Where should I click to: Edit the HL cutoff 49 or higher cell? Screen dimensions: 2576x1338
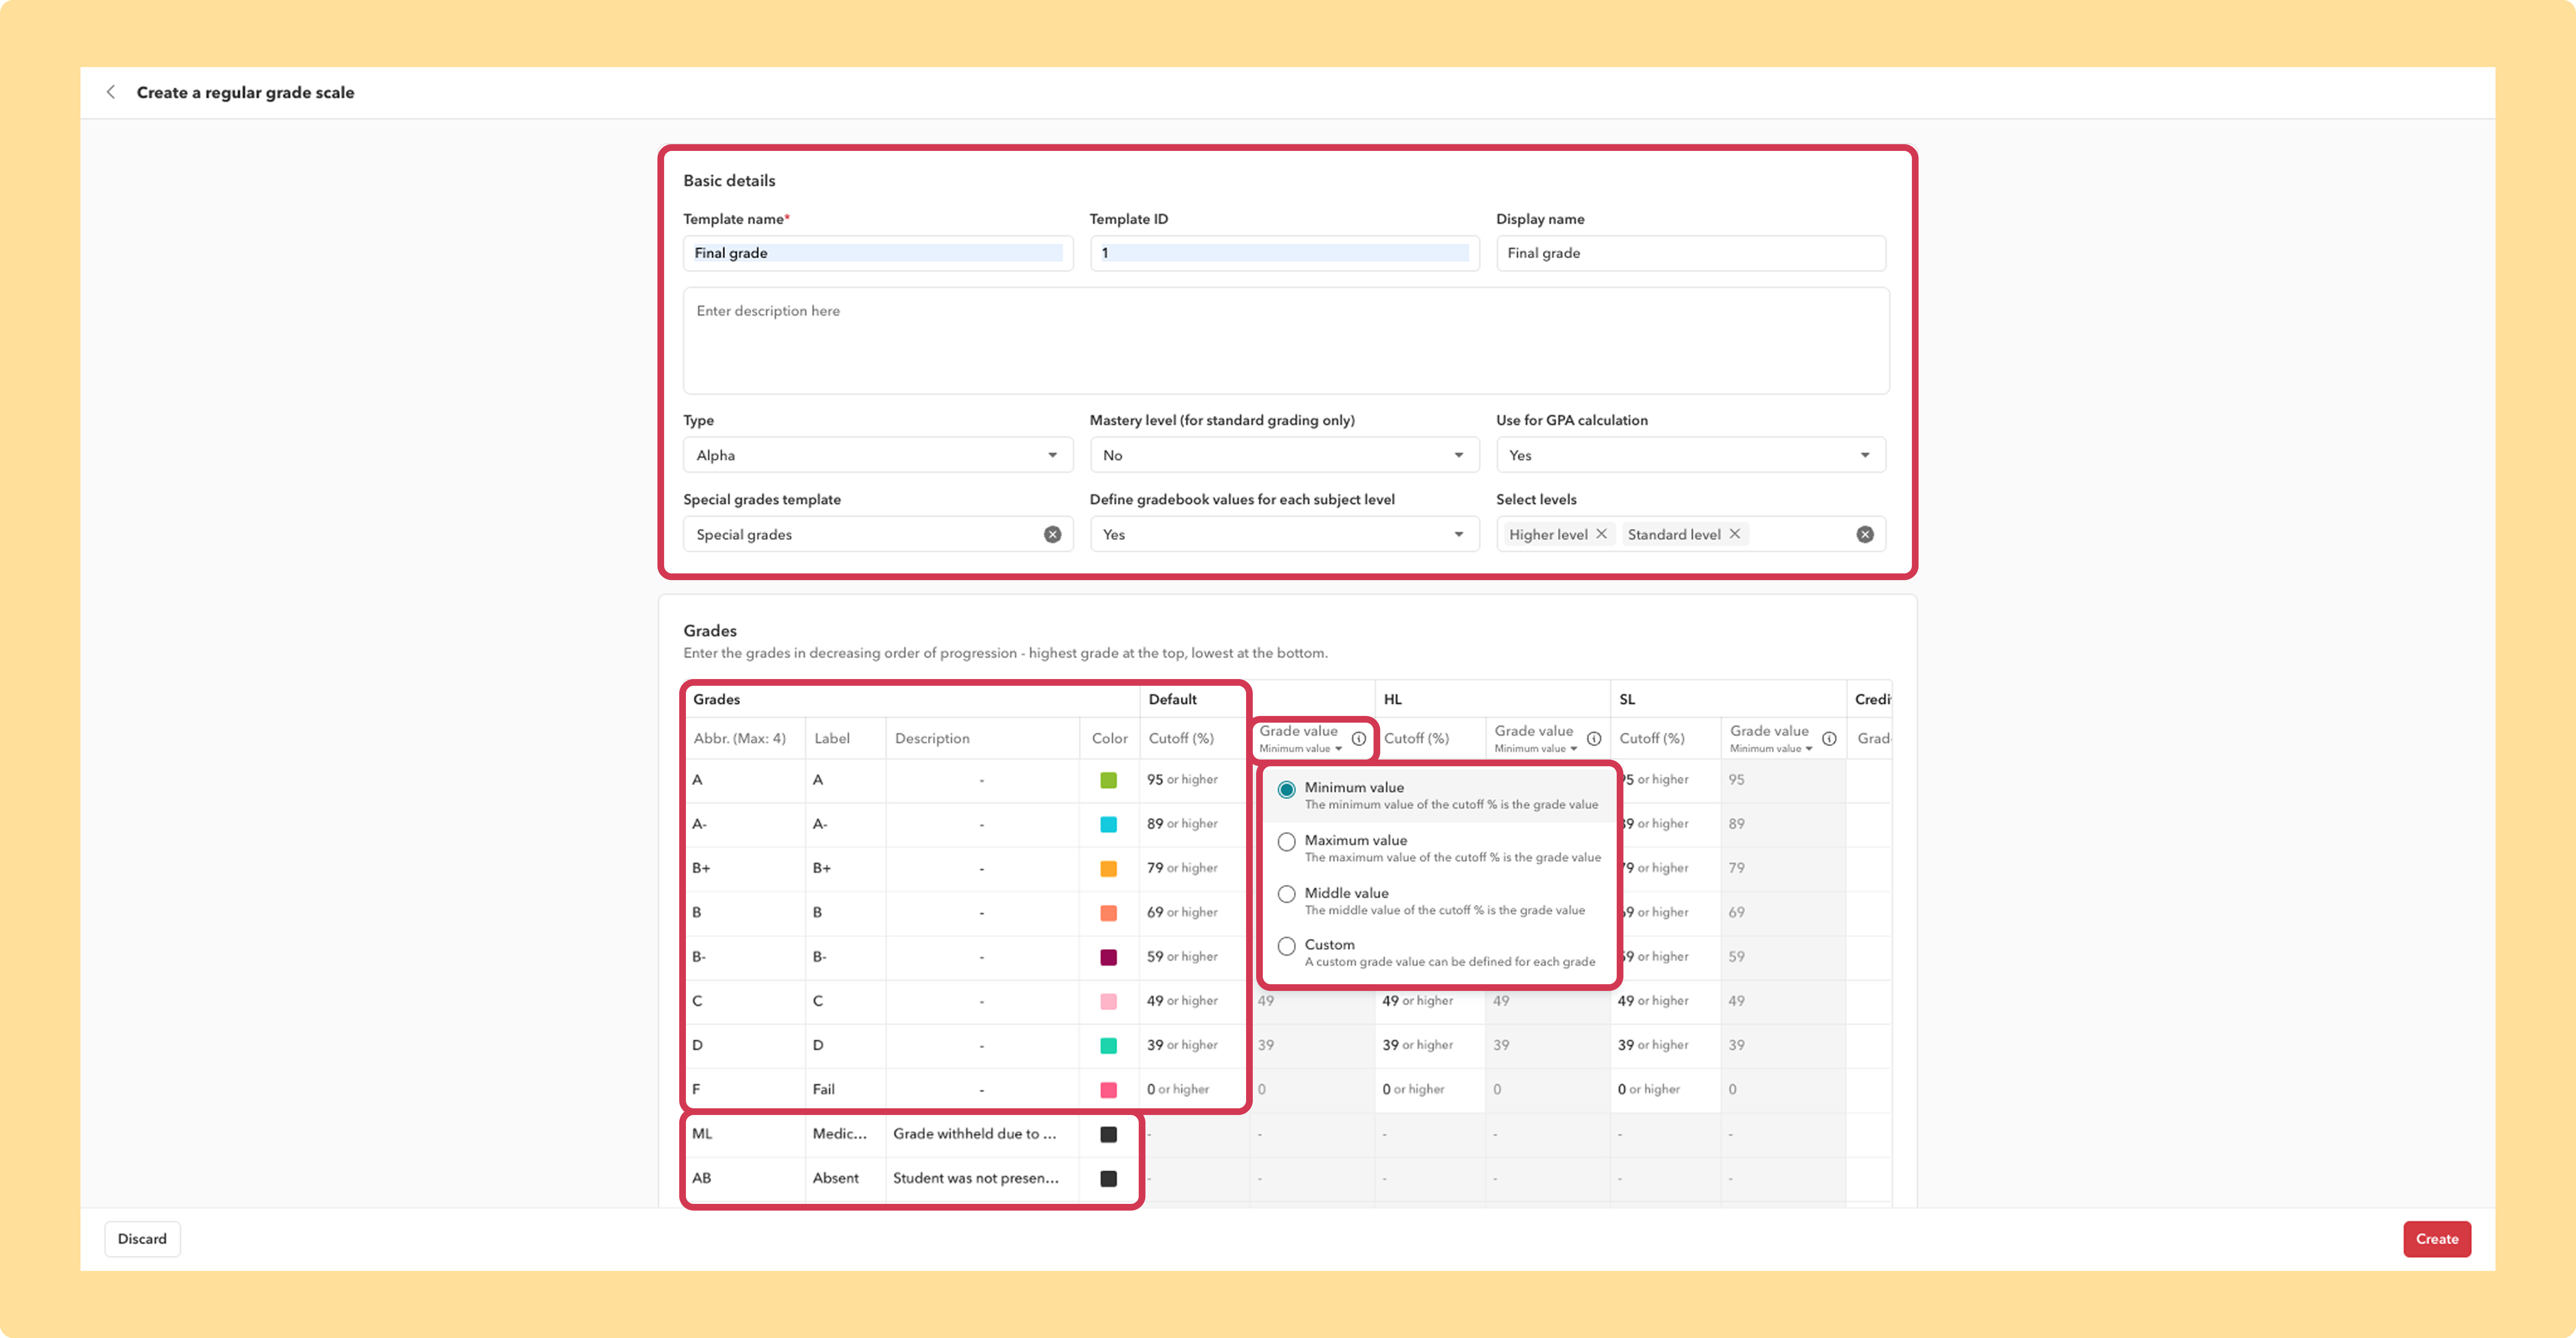(x=1430, y=1001)
